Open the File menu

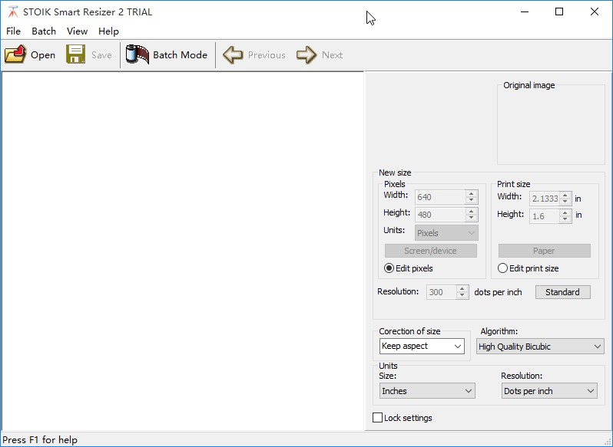(13, 31)
